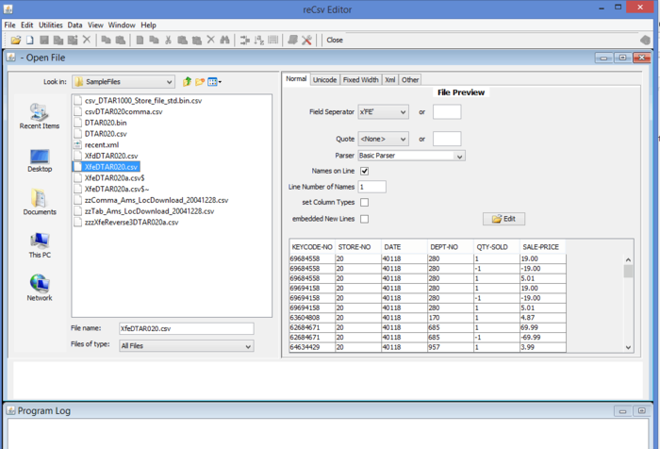The width and height of the screenshot is (660, 449).
Task: Select This PC in the sidebar
Action: [40, 245]
